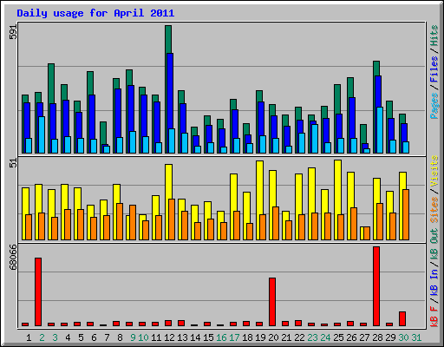This screenshot has height=347, width=444.
Task: Click green day label '24' on the x-axis
Action: [x=325, y=337]
